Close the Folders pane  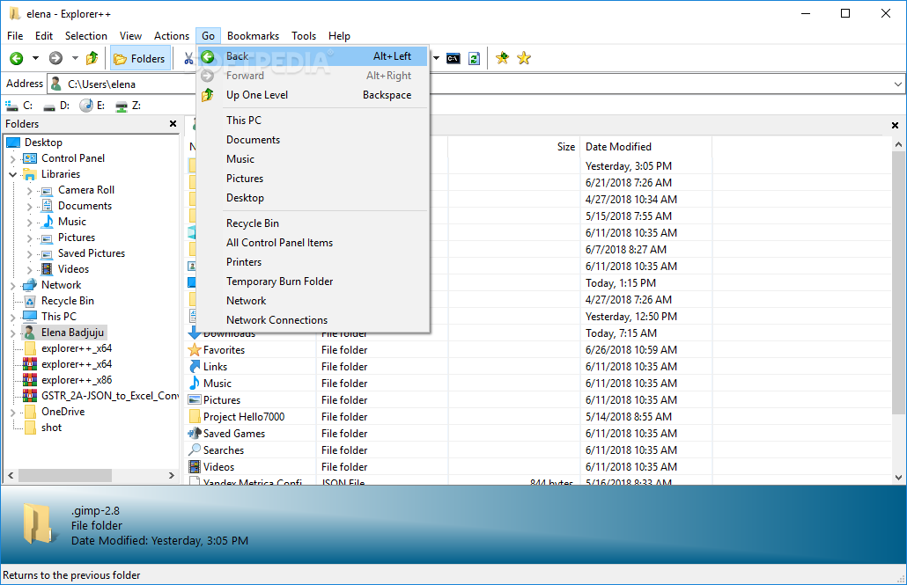173,124
